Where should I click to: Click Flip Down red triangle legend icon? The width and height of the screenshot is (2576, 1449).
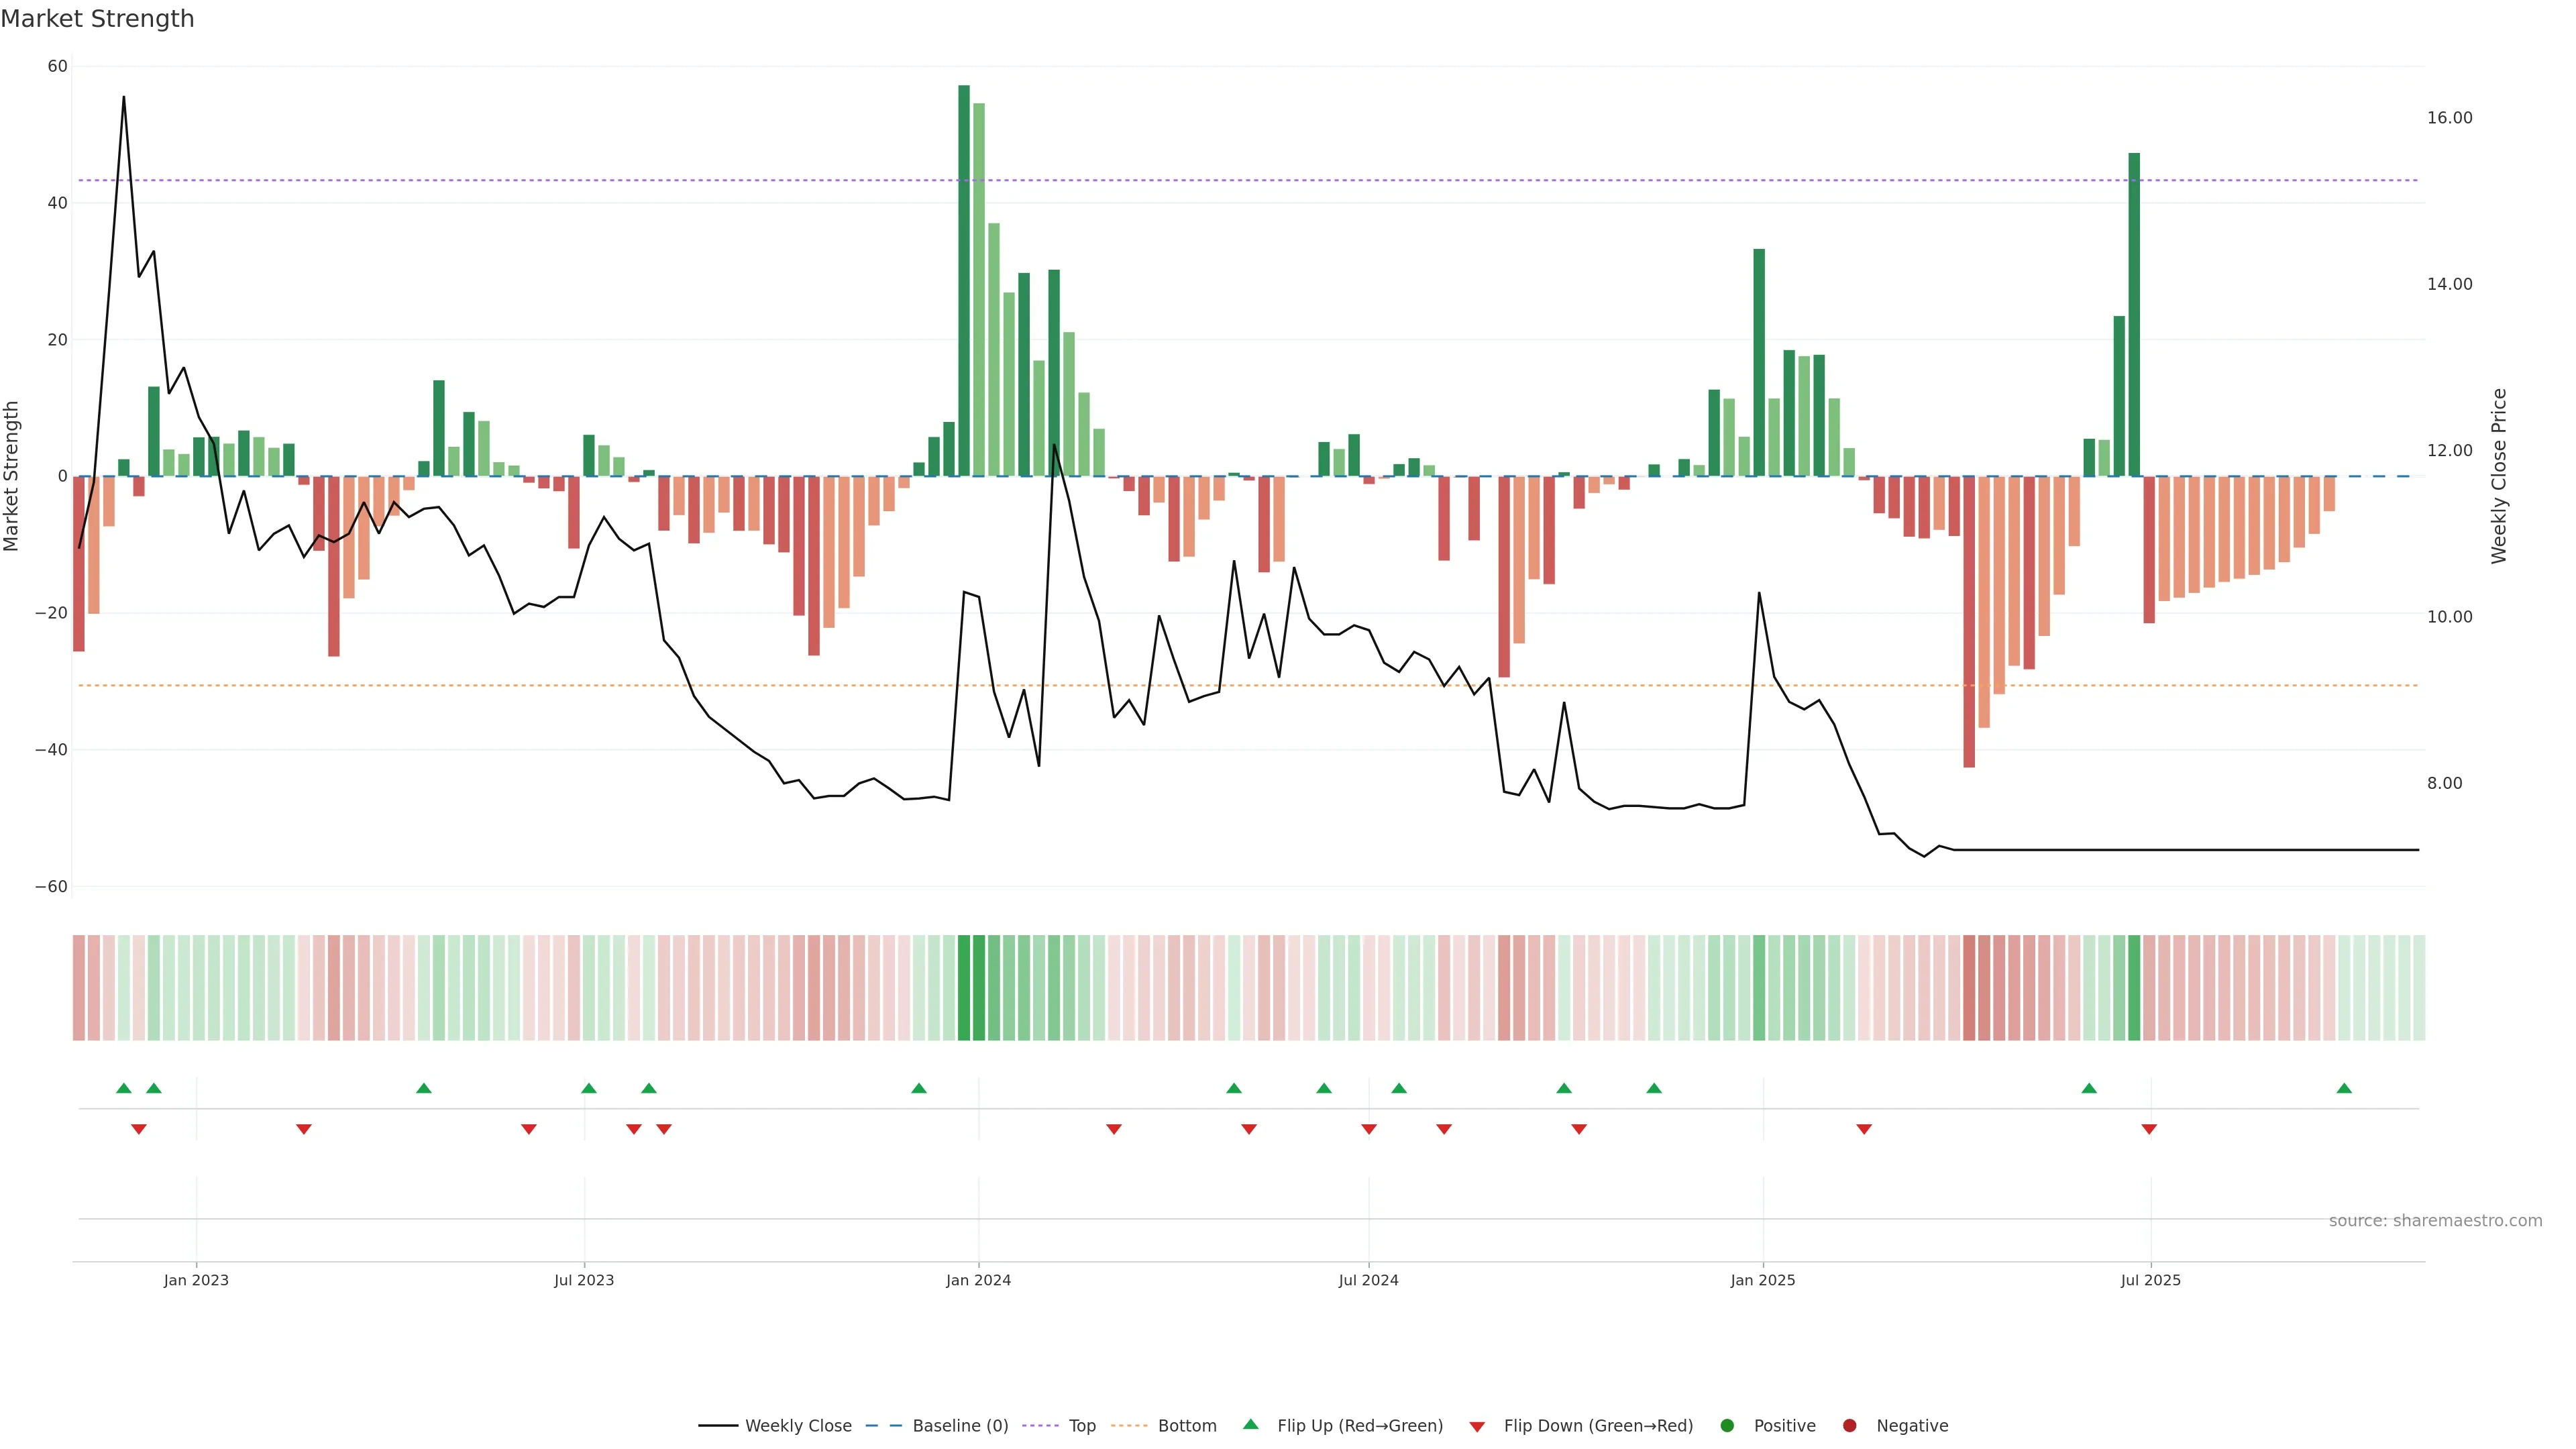tap(1477, 1427)
